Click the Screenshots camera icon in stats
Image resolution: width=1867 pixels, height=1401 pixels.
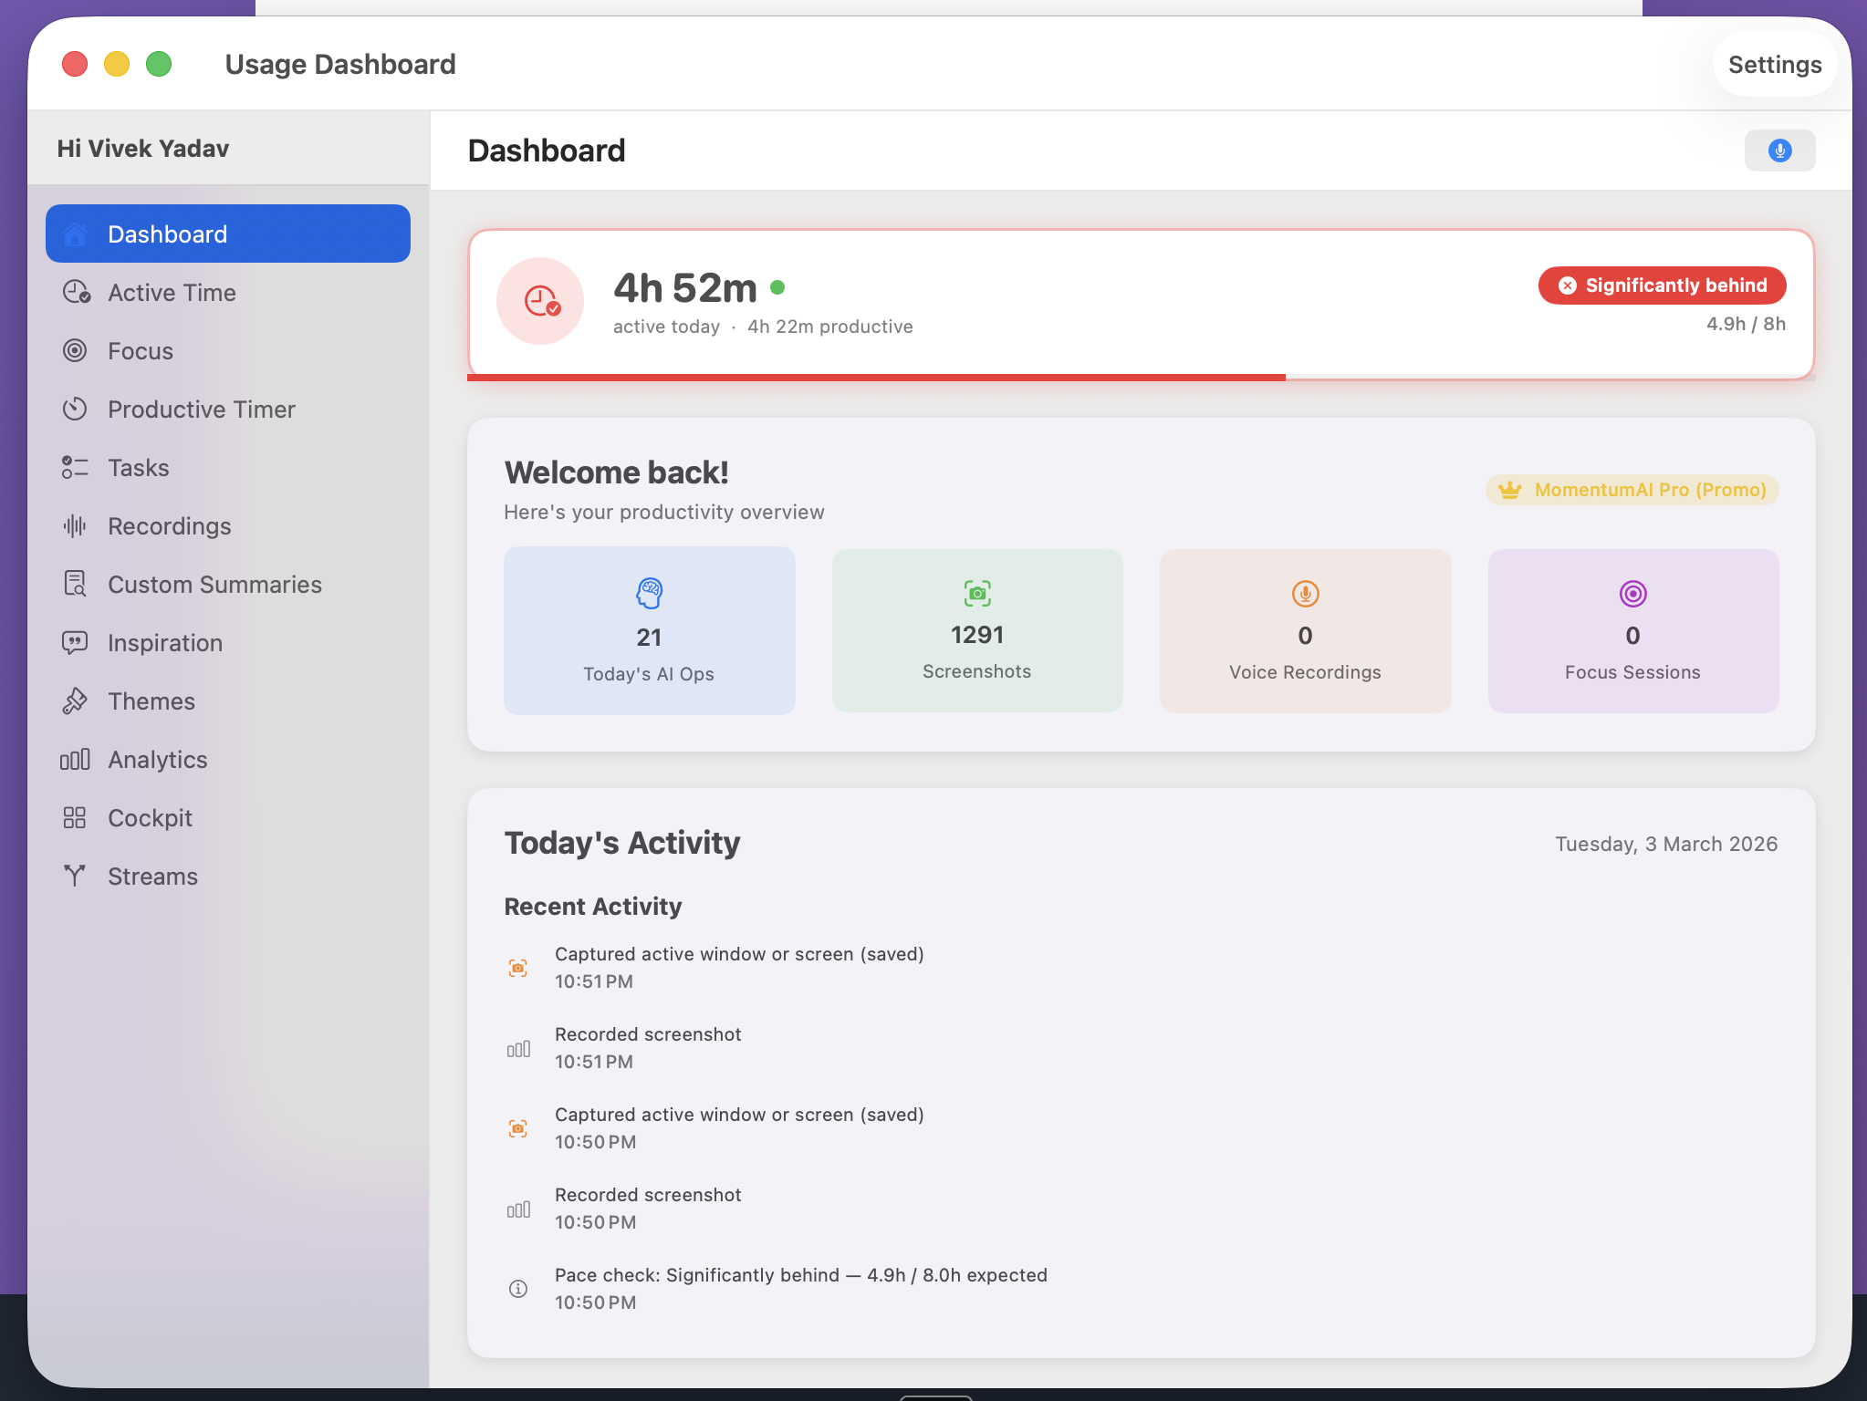(x=977, y=593)
